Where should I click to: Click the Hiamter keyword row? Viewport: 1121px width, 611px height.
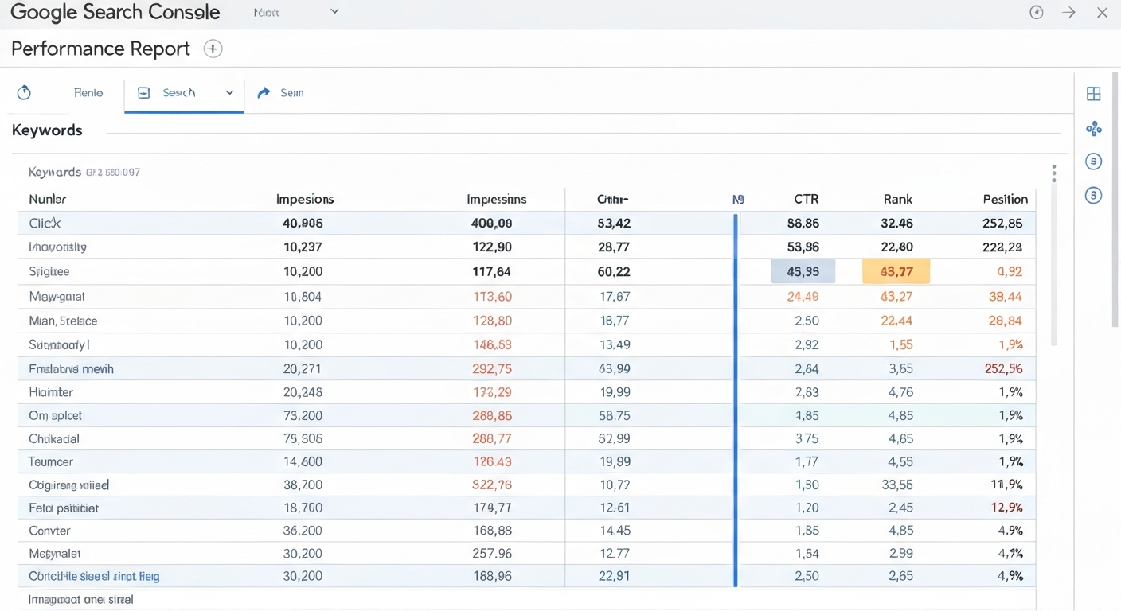[51, 392]
